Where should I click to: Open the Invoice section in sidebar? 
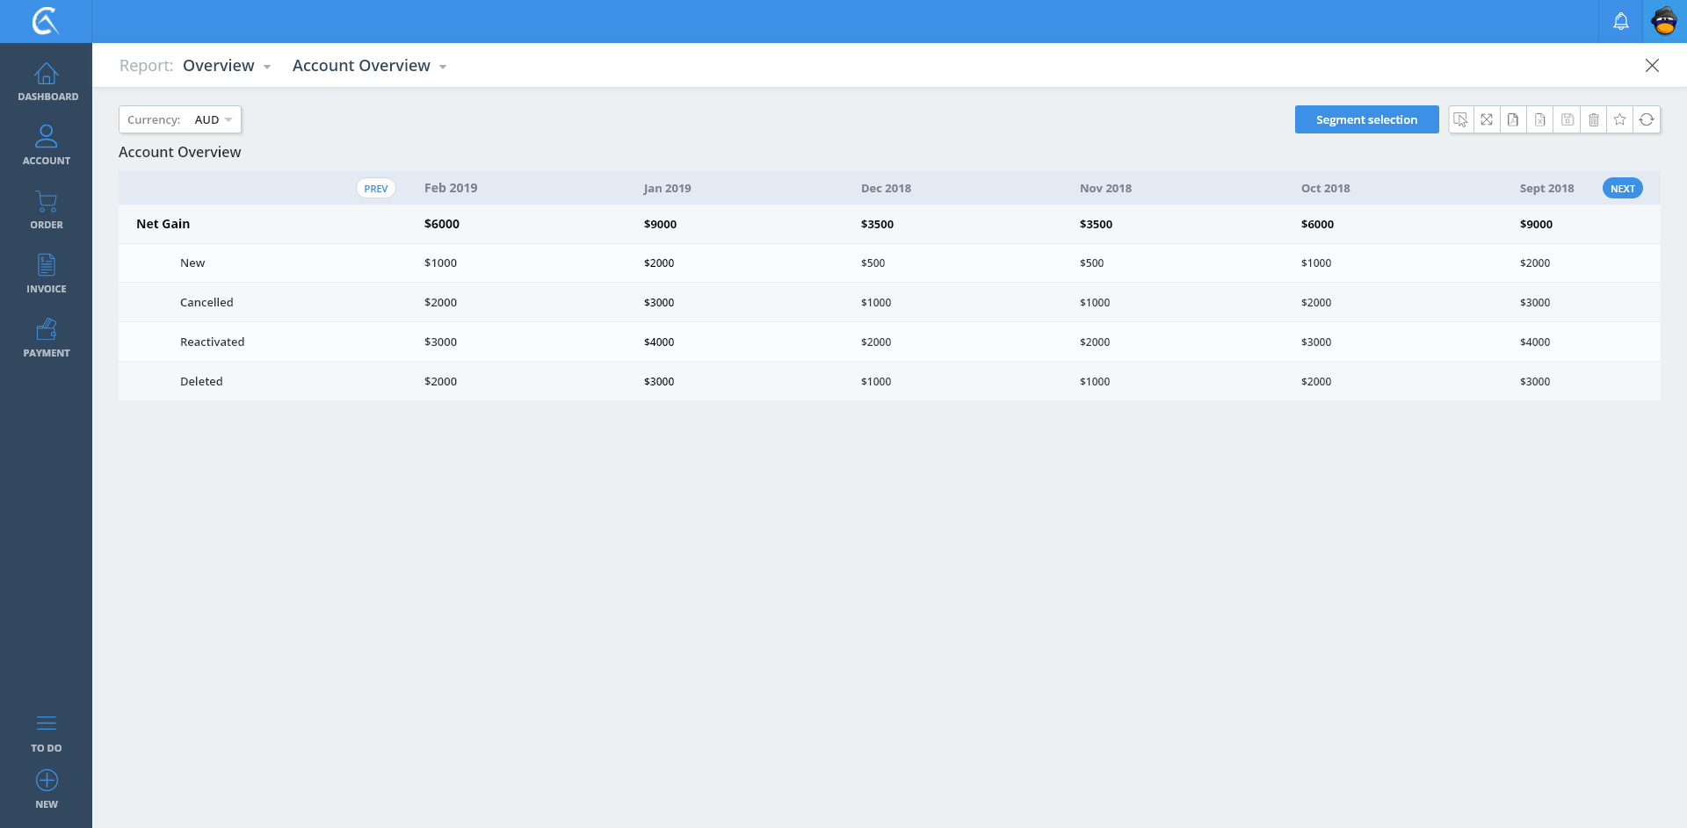tap(47, 273)
